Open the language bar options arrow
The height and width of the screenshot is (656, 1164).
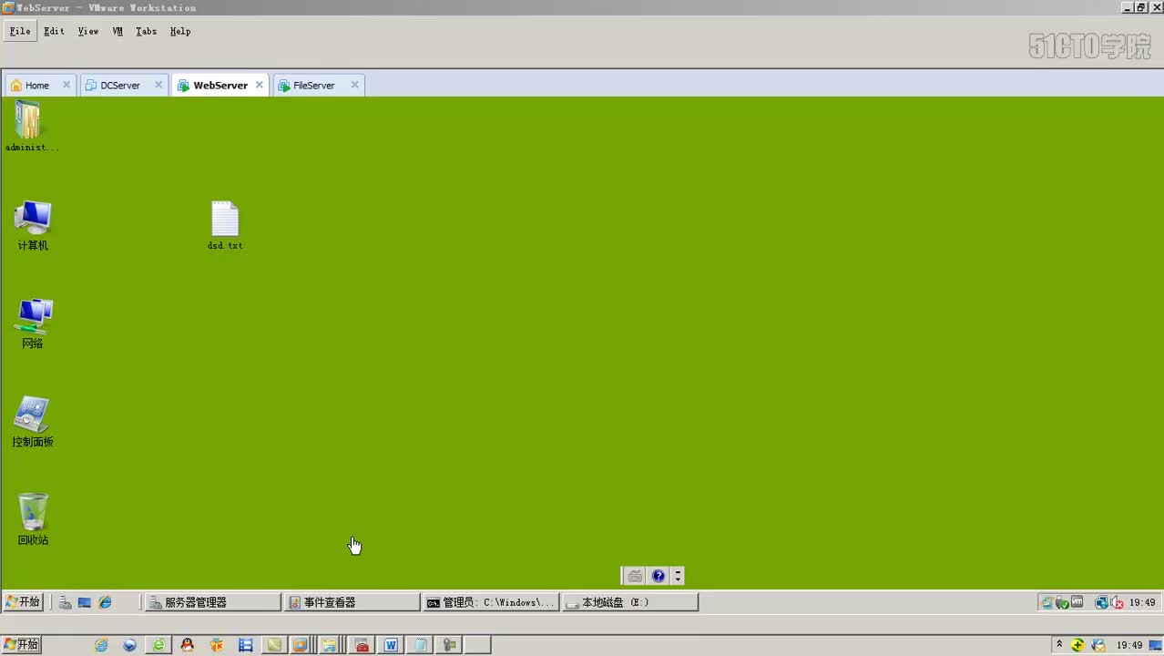click(x=678, y=576)
